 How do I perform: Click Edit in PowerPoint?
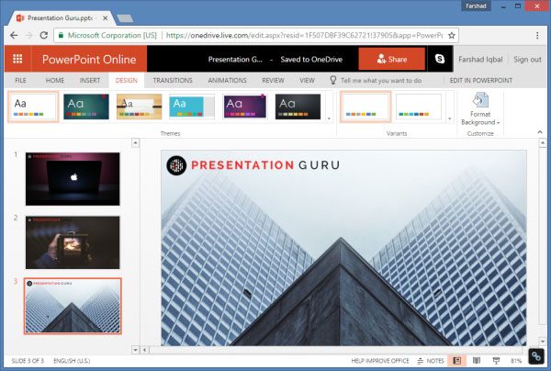482,81
